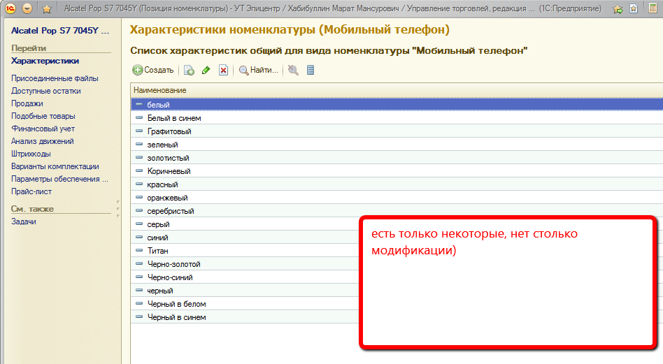Image resolution: width=663 pixels, height=364 pixels.
Task: Open search with the Найти button
Action: coord(259,70)
